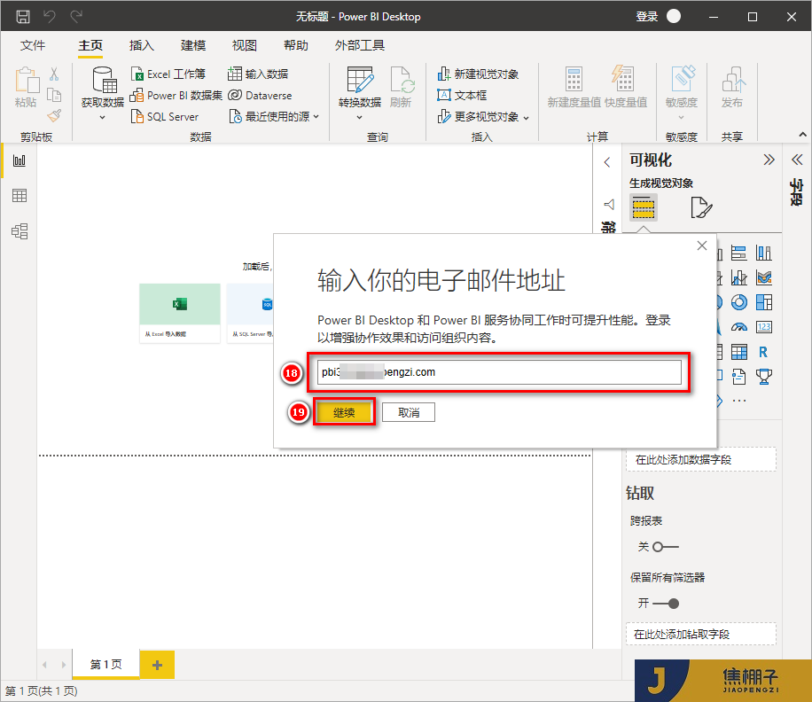
Task: Click 登录 (Sign in) in title bar
Action: (x=647, y=17)
